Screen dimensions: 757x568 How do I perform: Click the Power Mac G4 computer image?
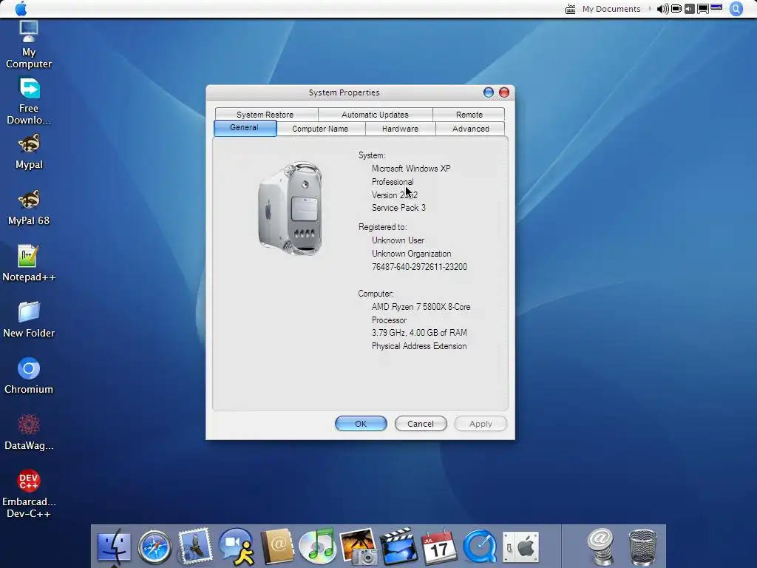coord(291,209)
